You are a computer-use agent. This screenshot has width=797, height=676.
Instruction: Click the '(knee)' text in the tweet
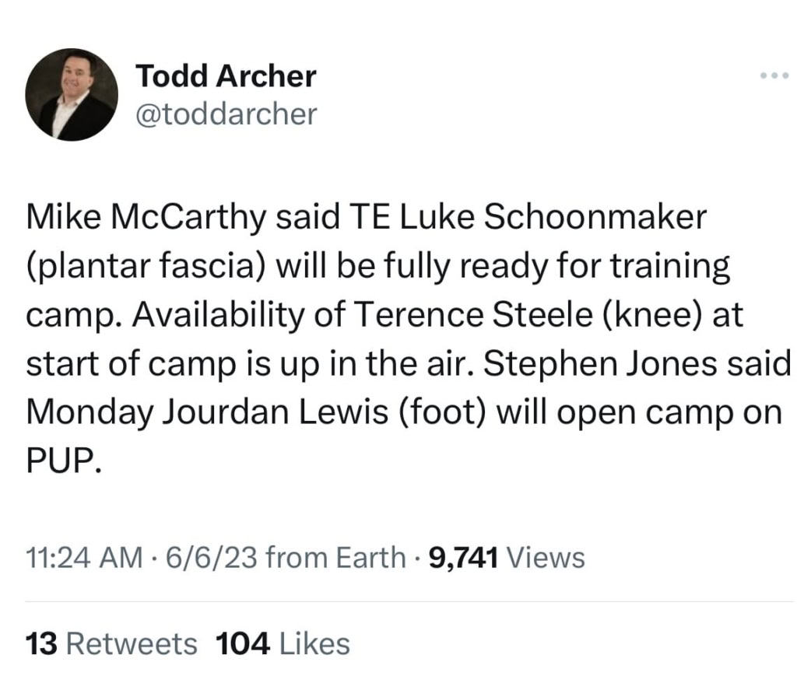tap(617, 317)
